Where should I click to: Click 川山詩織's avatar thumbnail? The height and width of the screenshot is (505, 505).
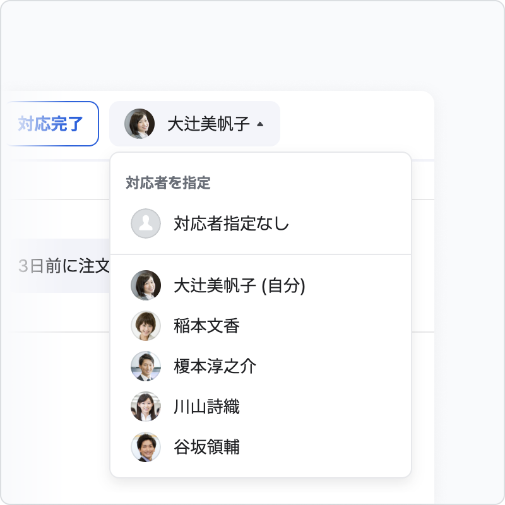click(146, 407)
